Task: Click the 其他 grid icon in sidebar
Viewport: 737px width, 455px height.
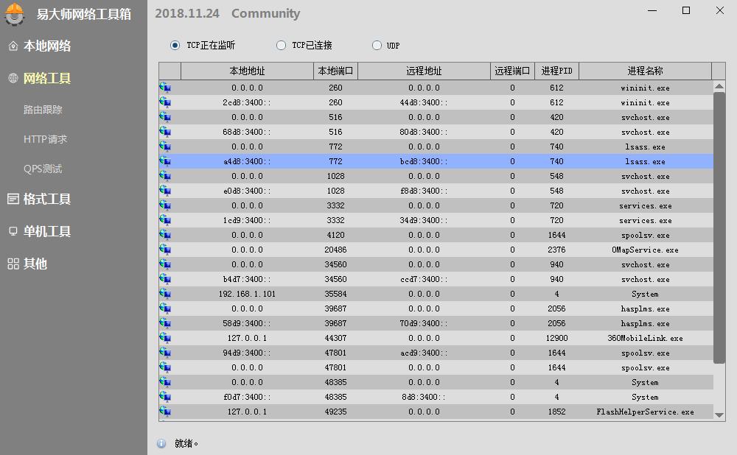Action: (x=13, y=264)
